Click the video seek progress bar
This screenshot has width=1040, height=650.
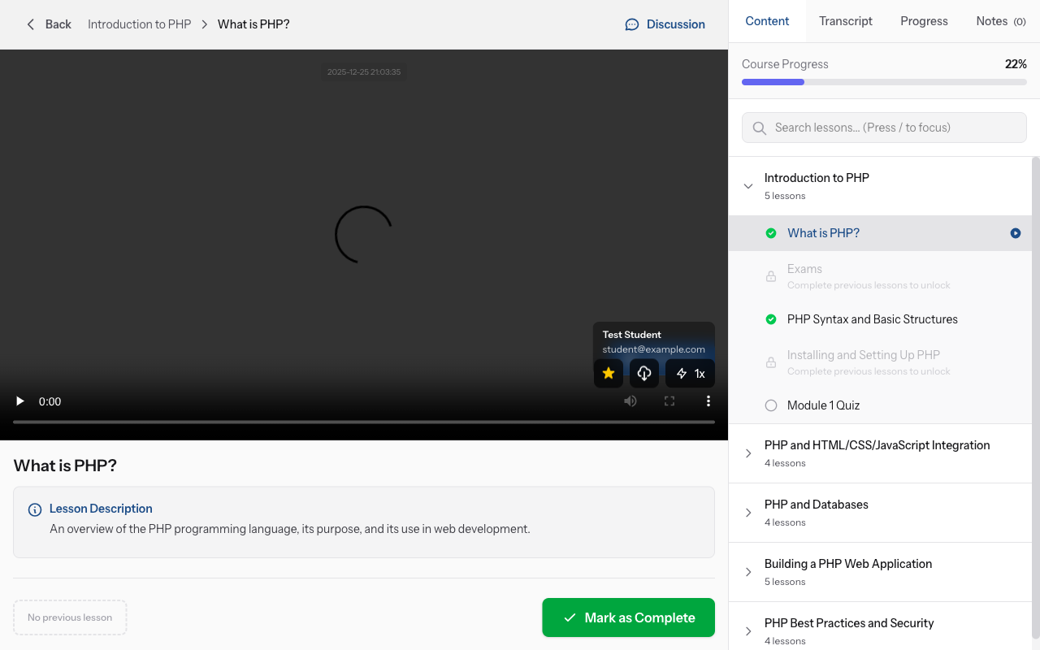tap(364, 421)
